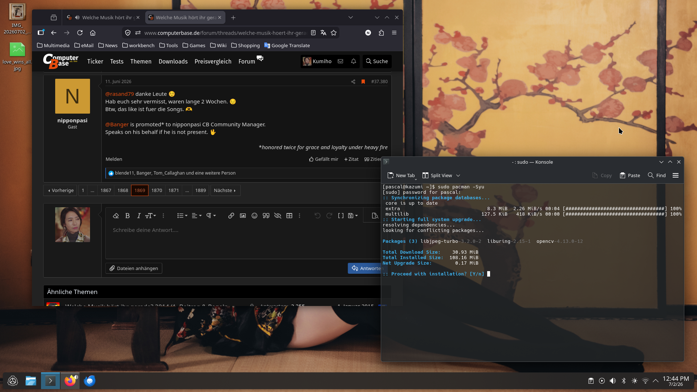This screenshot has height=392, width=697.
Task: Open the 'workbench' bookmarks folder
Action: click(x=138, y=45)
